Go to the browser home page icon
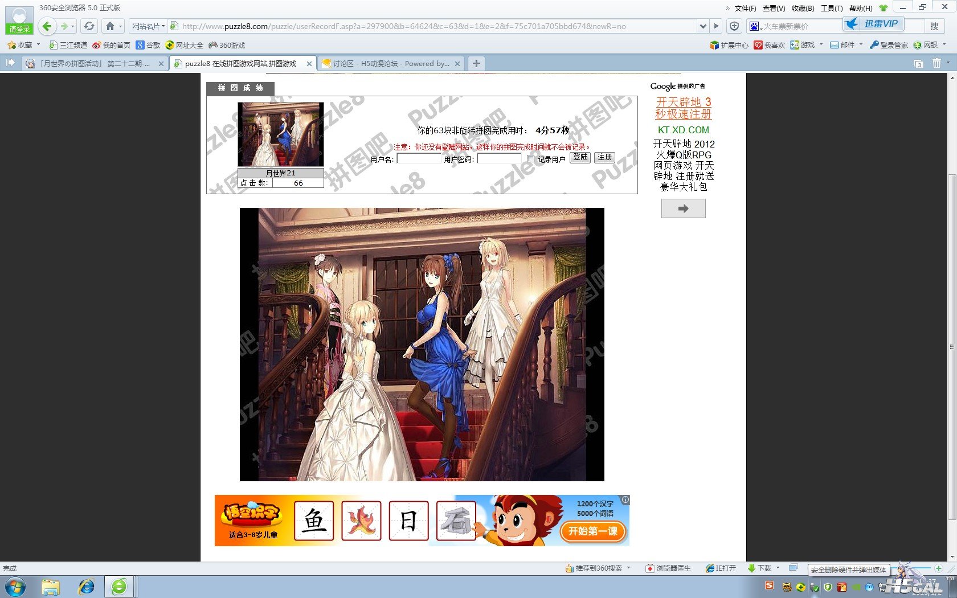Screen dimensions: 957x598 tap(111, 26)
